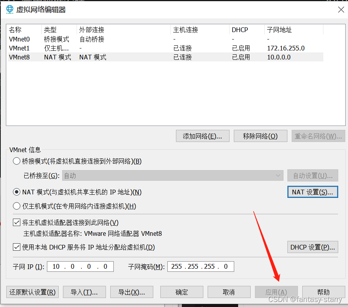Click the 取消 button

point(229,292)
